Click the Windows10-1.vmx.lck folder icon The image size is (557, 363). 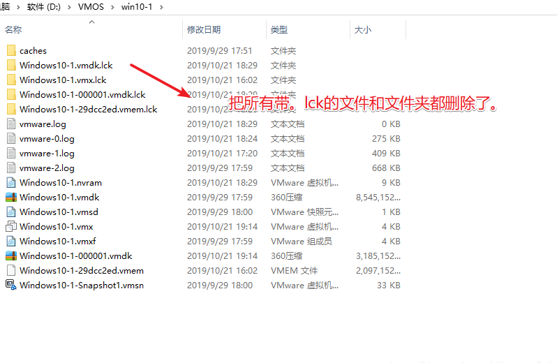[x=11, y=80]
